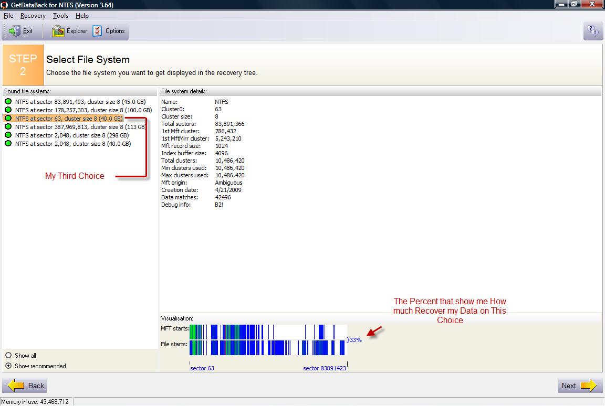Click the Exit button text
Screen dimensions: 605x406
point(27,31)
